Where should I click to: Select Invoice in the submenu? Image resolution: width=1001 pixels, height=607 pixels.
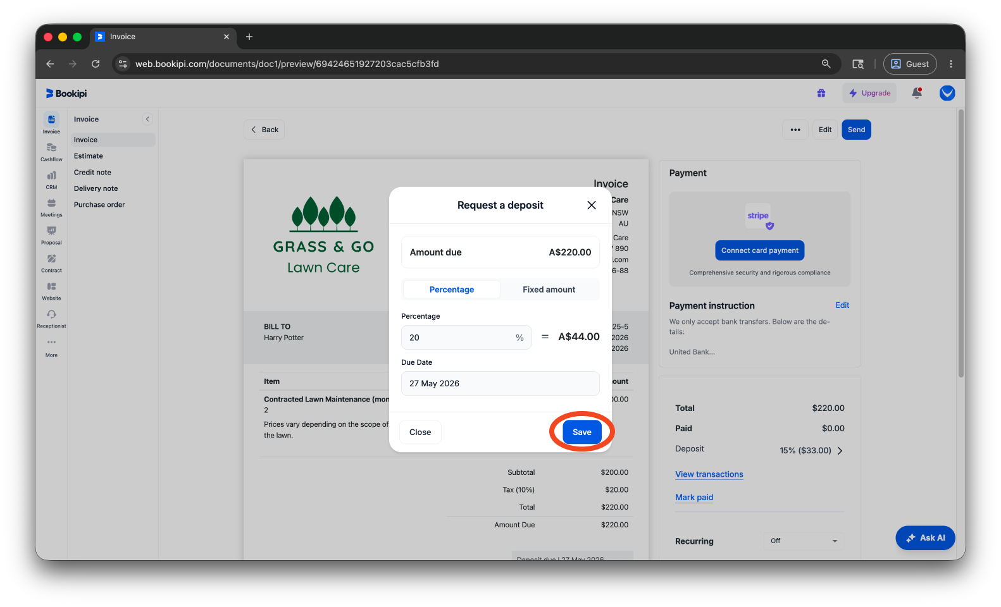[112, 140]
